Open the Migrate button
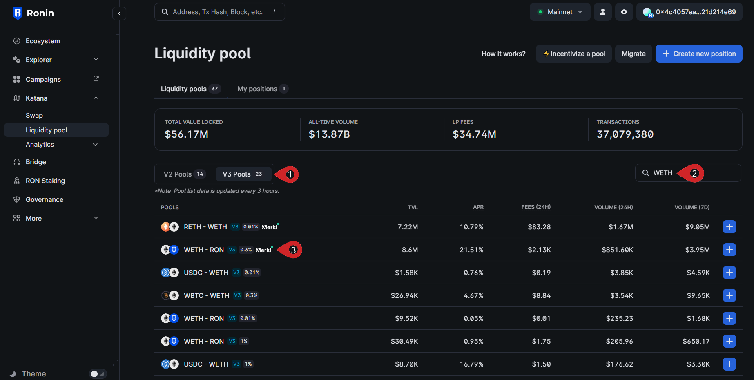Image resolution: width=754 pixels, height=380 pixels. [x=634, y=54]
